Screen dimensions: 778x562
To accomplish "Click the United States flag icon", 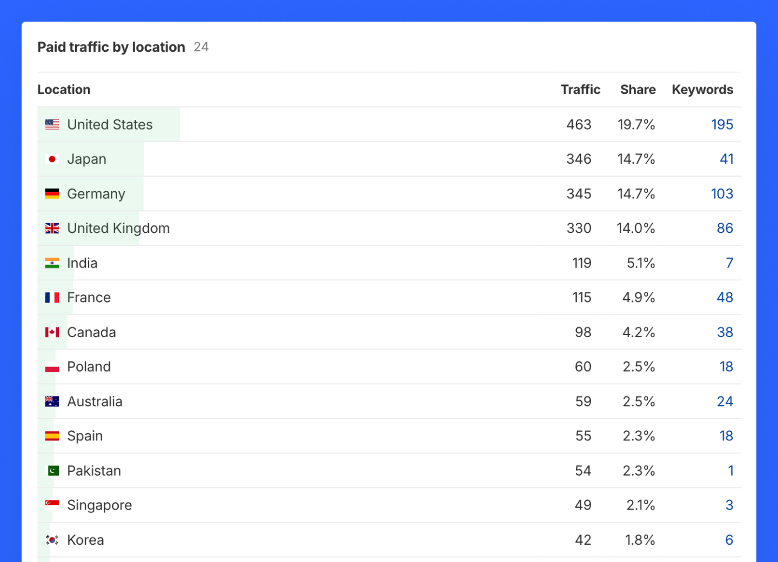I will click(52, 125).
